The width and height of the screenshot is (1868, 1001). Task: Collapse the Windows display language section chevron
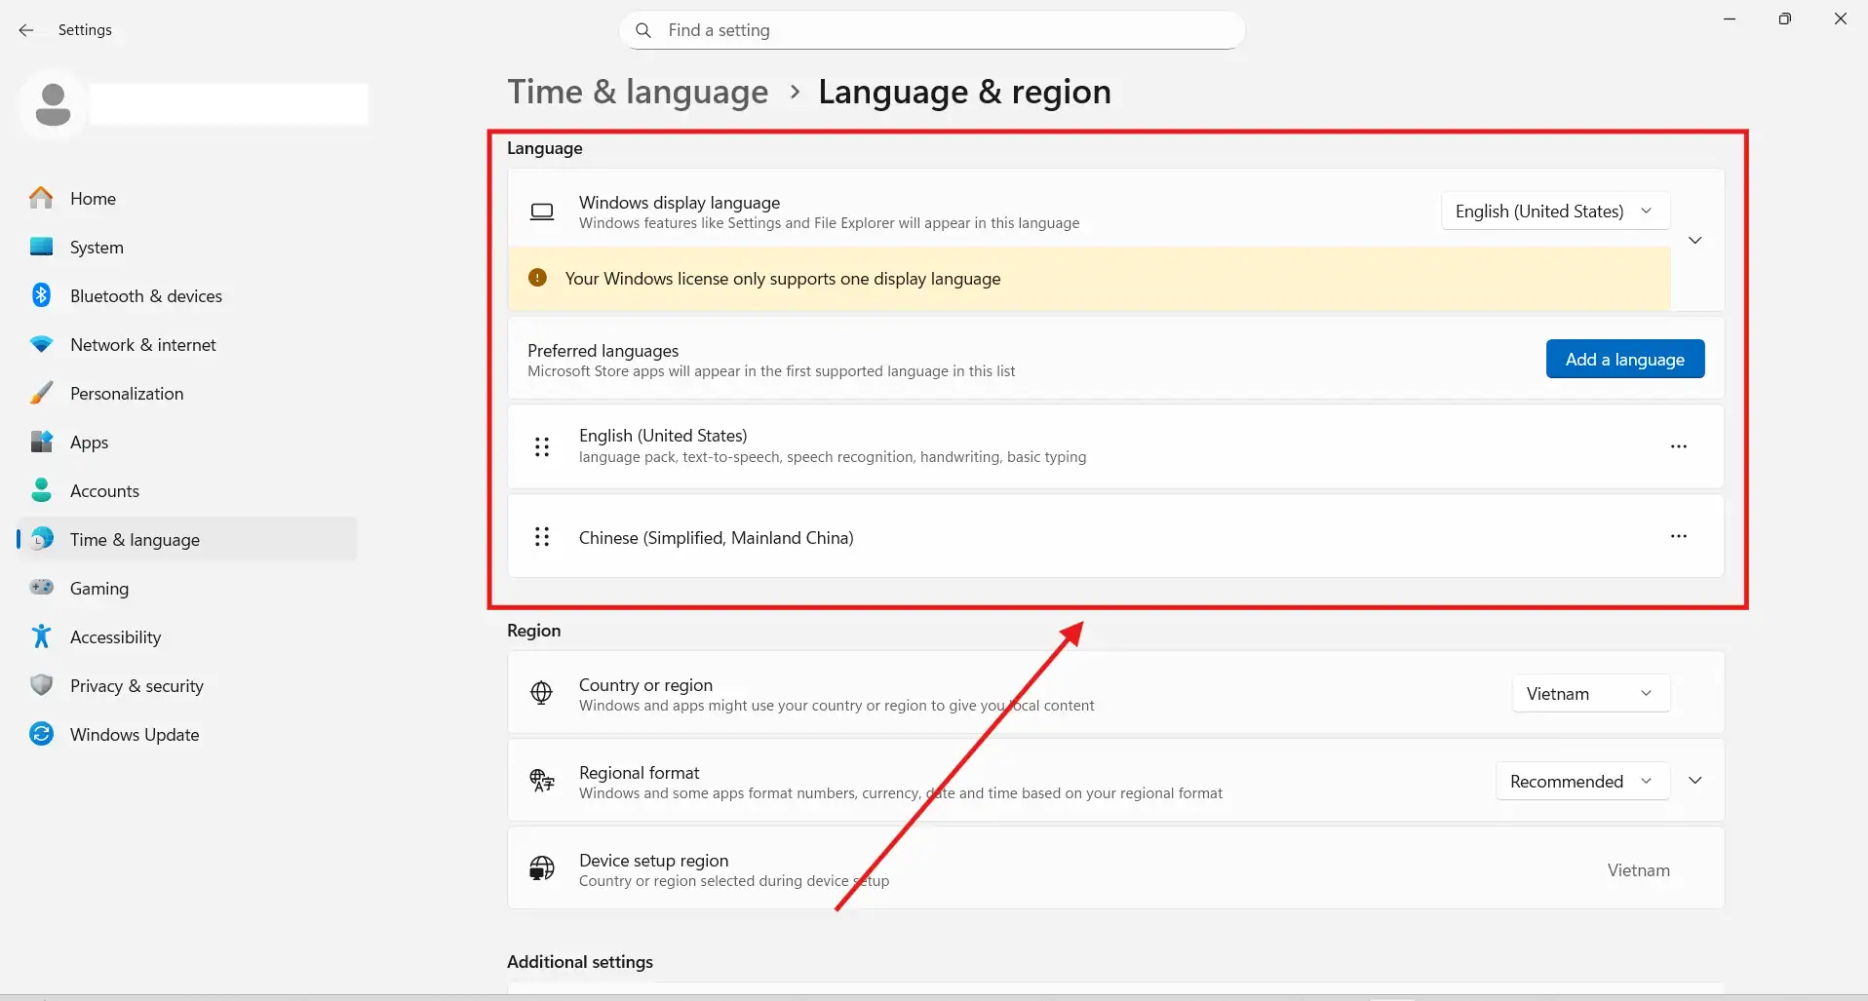[x=1695, y=241]
